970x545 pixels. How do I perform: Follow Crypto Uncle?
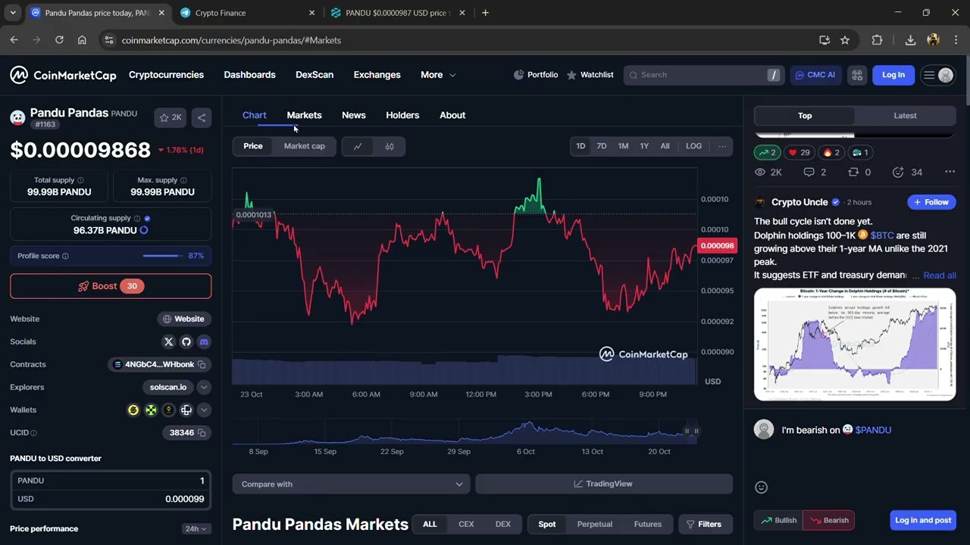[931, 202]
